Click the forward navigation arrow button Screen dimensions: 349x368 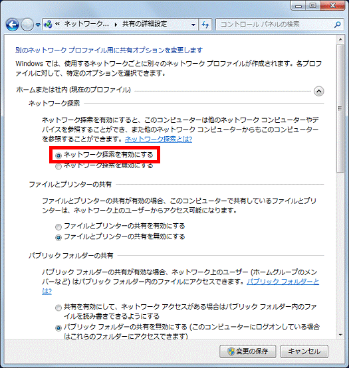pyautogui.click(x=27, y=25)
